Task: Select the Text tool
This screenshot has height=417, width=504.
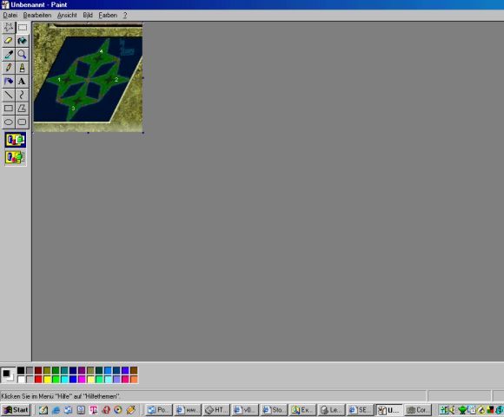Action: coord(23,82)
